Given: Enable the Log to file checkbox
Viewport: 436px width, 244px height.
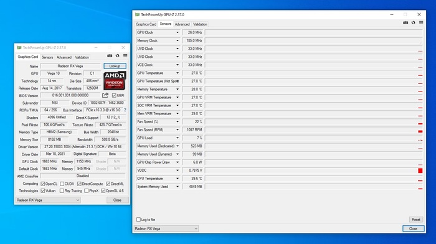Looking at the screenshot, I should [x=138, y=220].
